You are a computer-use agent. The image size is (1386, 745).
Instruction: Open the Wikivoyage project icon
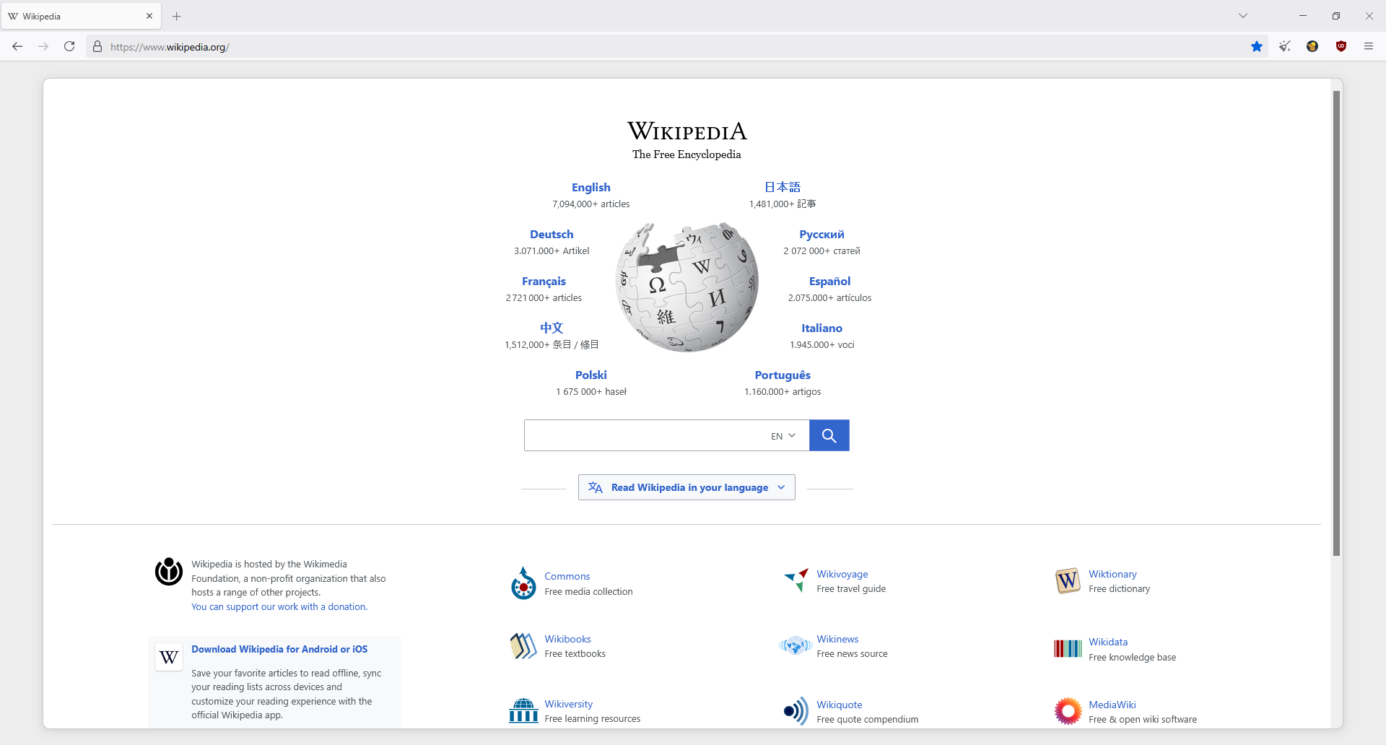(x=796, y=580)
